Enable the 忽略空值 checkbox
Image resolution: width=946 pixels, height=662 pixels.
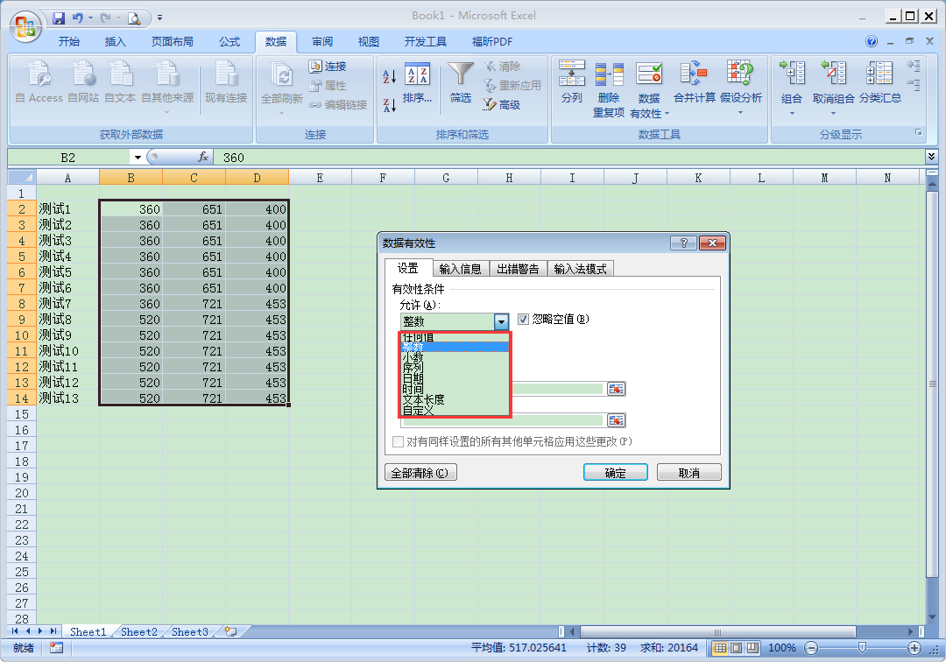click(523, 318)
